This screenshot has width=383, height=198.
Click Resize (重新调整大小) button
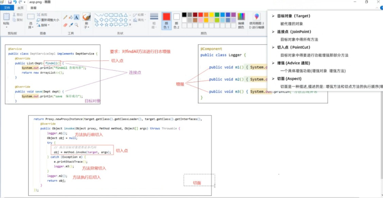[48, 20]
